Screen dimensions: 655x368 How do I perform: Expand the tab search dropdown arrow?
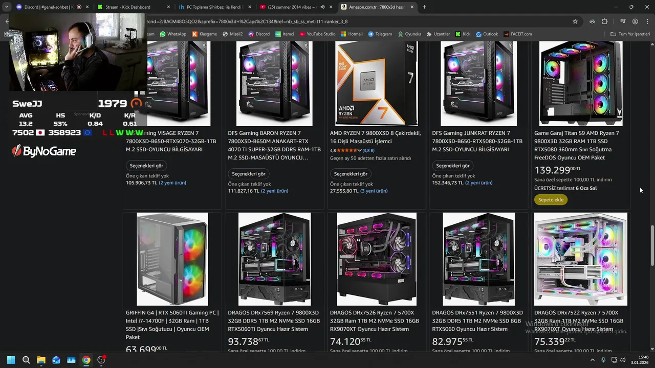click(x=7, y=7)
